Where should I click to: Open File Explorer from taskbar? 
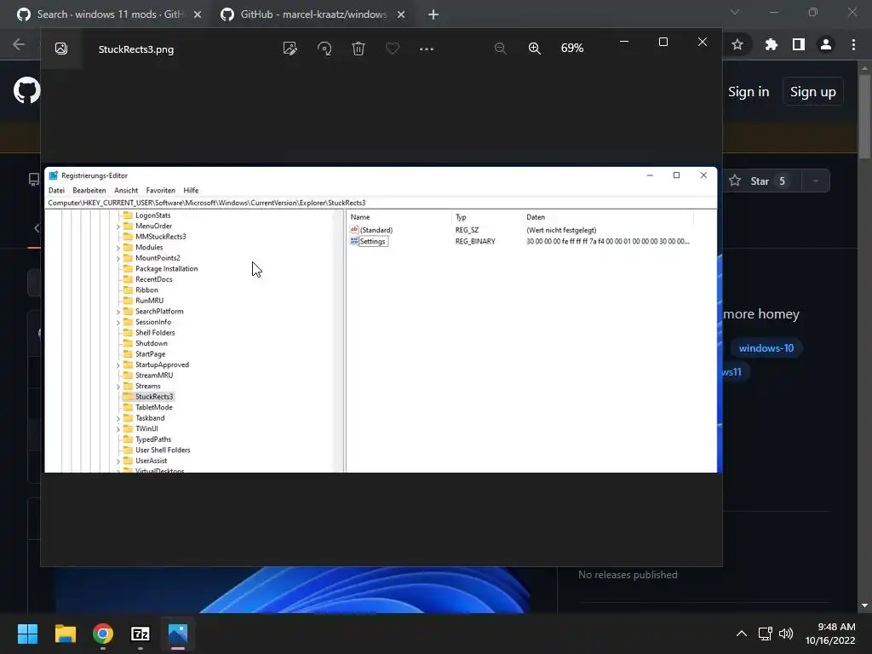pos(65,634)
